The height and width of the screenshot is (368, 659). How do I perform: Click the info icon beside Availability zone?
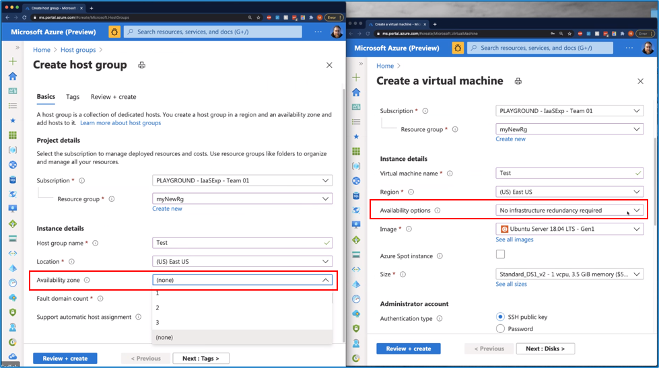tap(87, 280)
